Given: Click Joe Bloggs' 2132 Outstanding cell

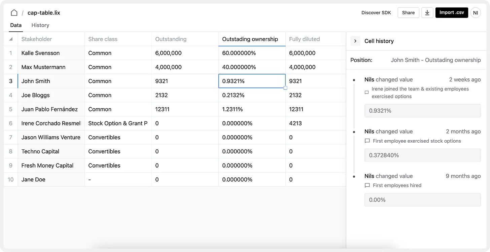Looking at the screenshot, I should [185, 95].
